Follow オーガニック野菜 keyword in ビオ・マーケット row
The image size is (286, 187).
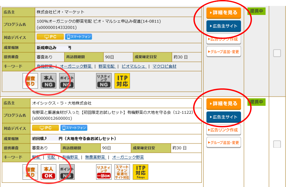pyautogui.click(x=76, y=66)
